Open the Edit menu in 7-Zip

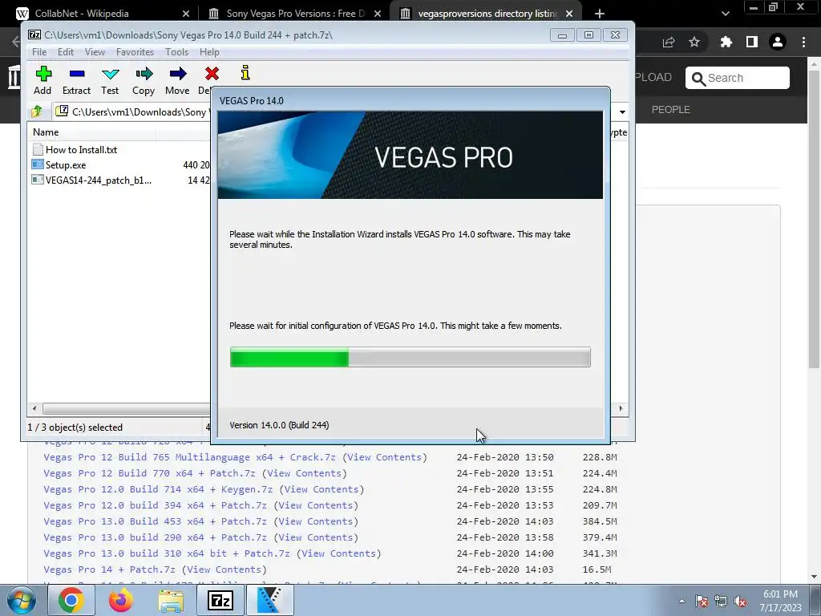(x=66, y=52)
